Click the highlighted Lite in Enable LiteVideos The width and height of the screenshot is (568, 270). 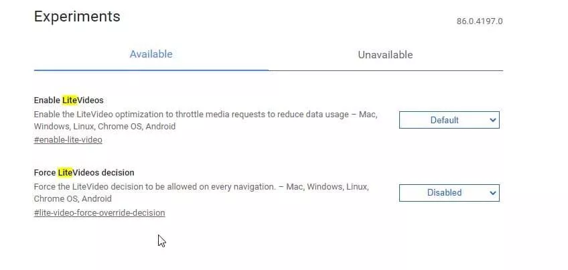[x=70, y=100]
